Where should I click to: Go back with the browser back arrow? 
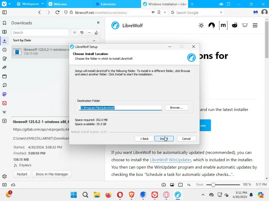click(x=39, y=12)
